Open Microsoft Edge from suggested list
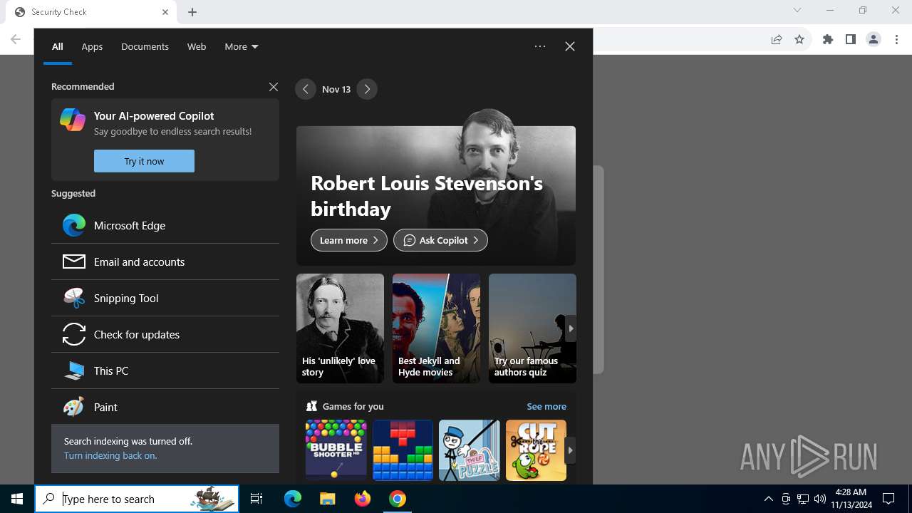This screenshot has width=912, height=513. click(165, 225)
